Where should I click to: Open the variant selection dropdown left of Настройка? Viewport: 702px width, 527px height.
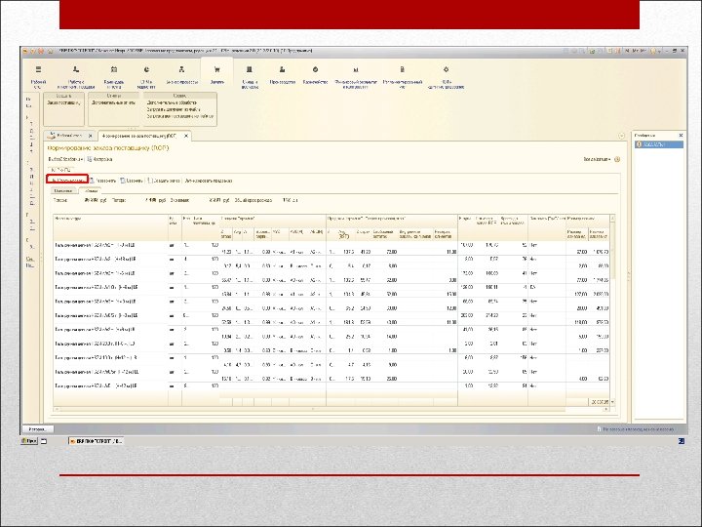(x=66, y=157)
